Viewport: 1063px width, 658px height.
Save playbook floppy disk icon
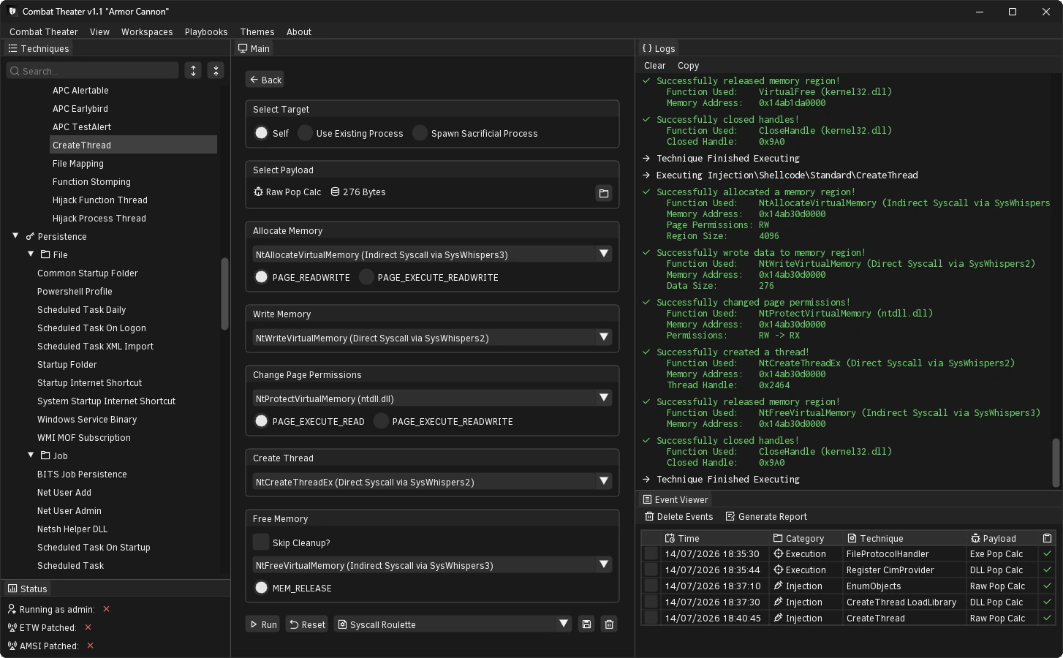[586, 624]
